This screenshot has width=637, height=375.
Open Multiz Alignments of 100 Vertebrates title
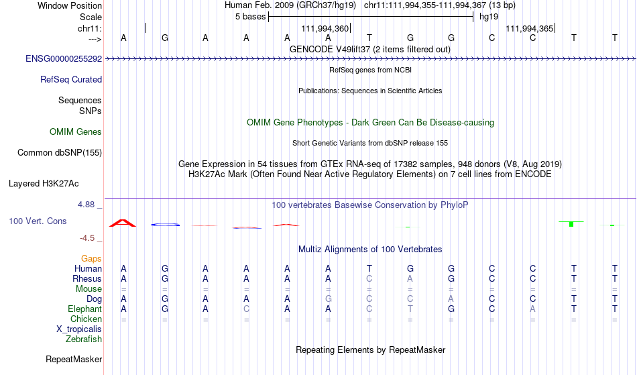(x=370, y=250)
